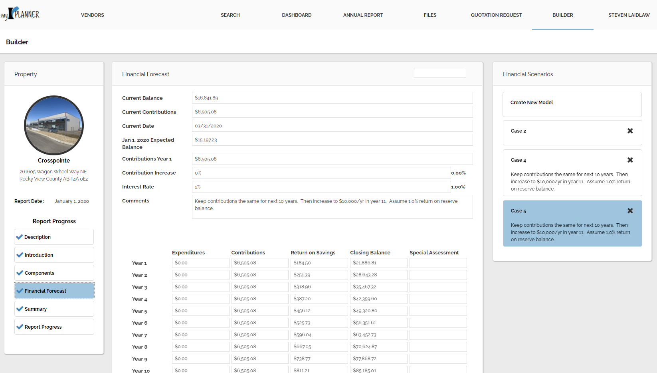
Task: Open the Dashboard tab
Action: pos(297,15)
